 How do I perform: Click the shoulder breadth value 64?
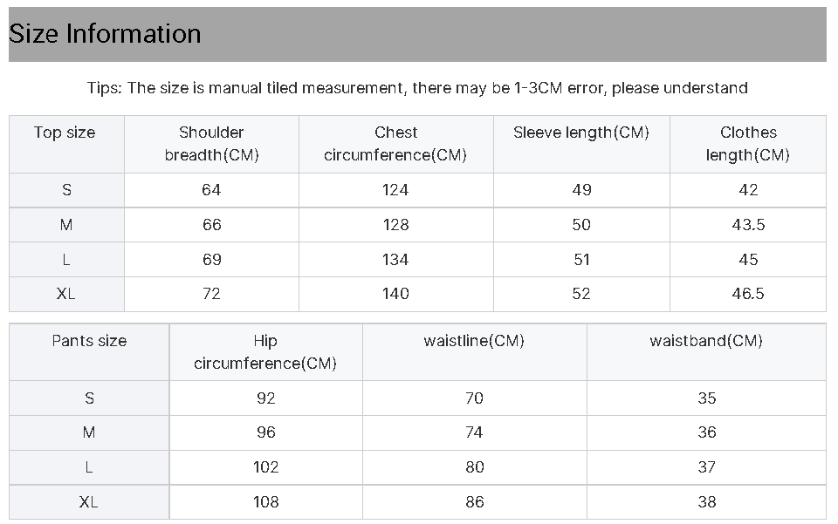tap(211, 190)
